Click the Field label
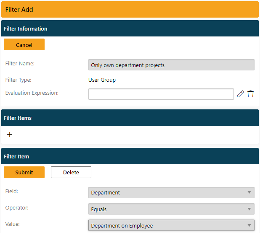 pos(12,192)
